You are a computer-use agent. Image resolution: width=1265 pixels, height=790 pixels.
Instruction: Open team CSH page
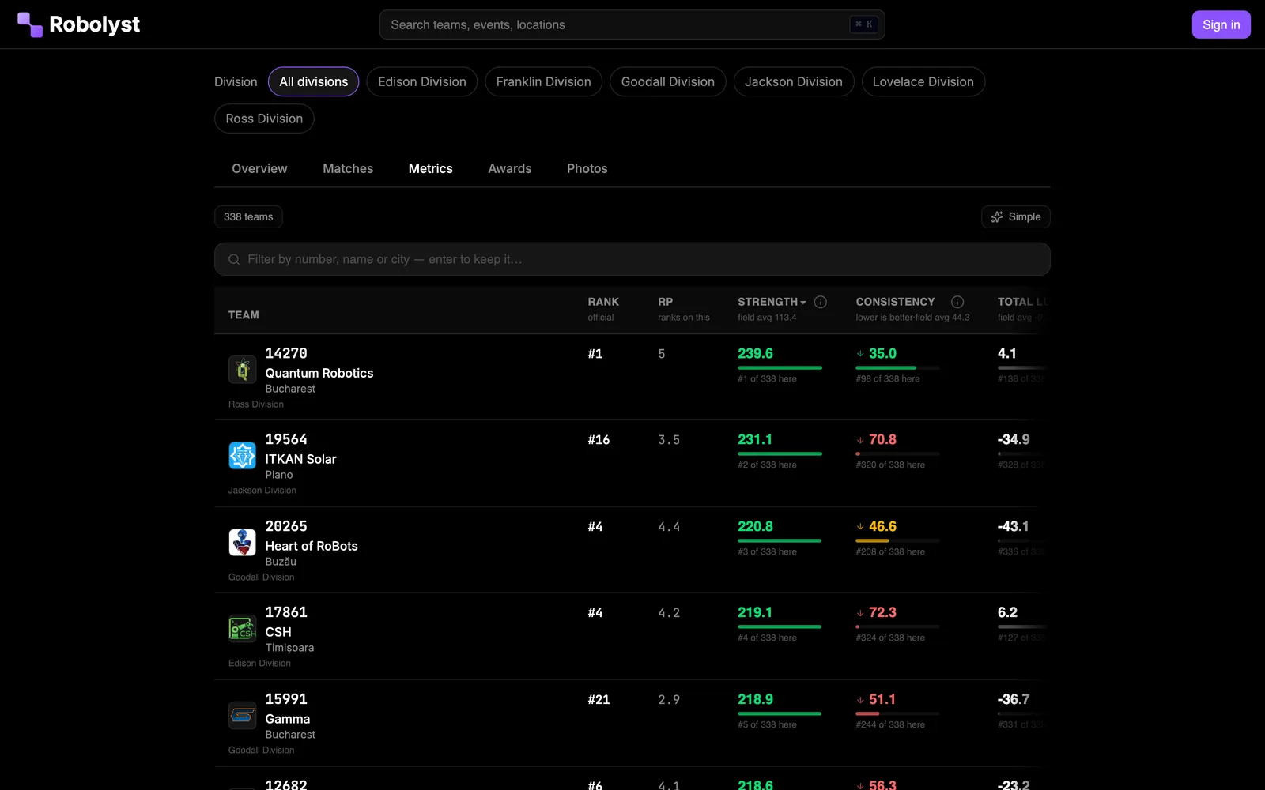(278, 632)
